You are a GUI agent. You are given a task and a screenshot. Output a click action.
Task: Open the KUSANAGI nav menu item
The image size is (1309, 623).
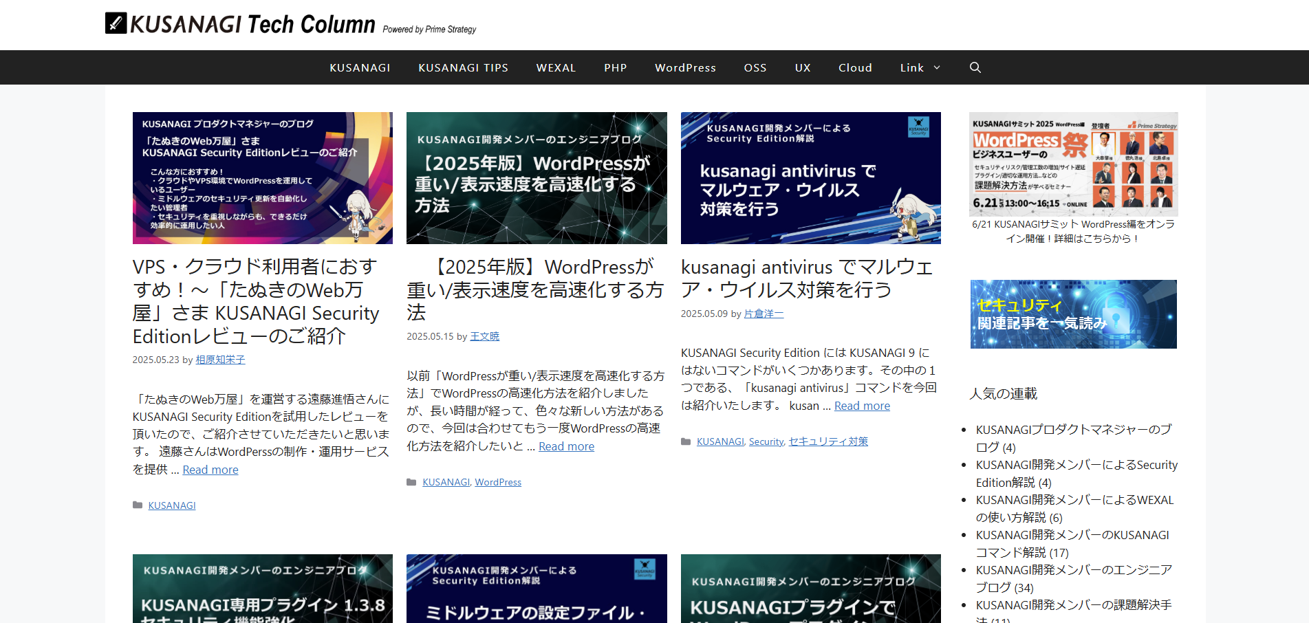click(x=360, y=67)
